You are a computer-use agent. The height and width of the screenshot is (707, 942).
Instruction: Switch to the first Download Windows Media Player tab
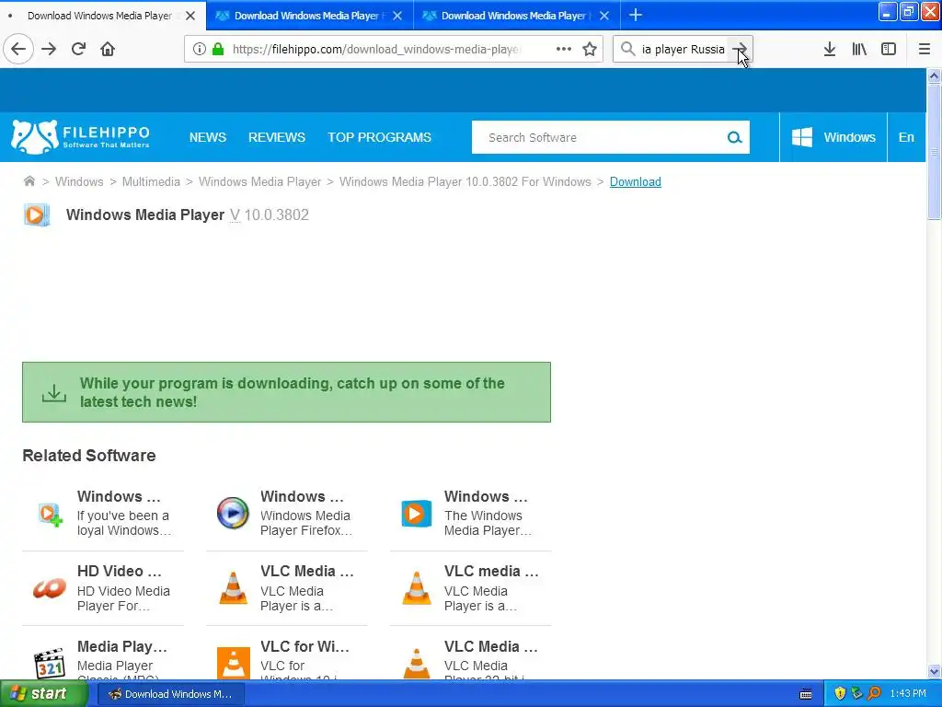coord(99,16)
